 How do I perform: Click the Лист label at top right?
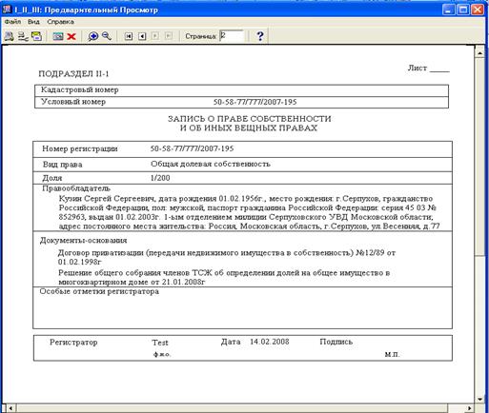pyautogui.click(x=418, y=68)
